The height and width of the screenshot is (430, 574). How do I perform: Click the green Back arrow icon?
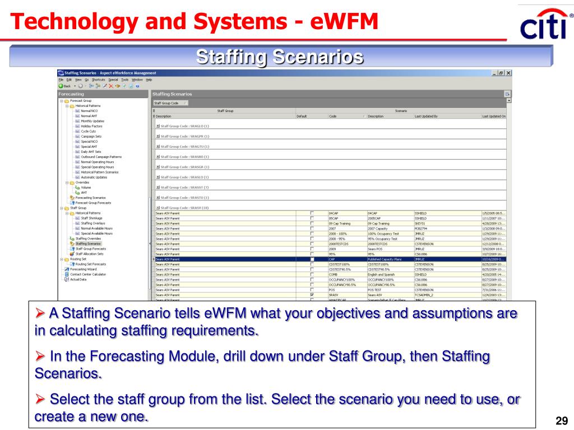click(61, 86)
